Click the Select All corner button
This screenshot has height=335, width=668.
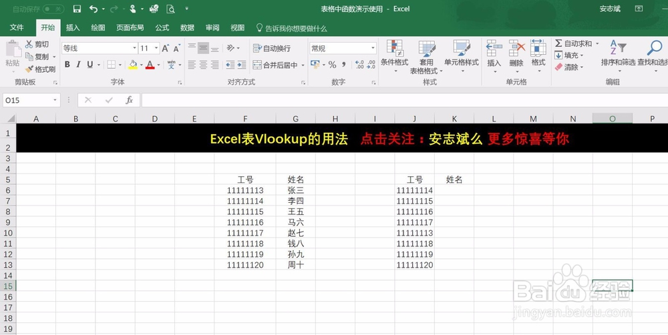(x=10, y=119)
